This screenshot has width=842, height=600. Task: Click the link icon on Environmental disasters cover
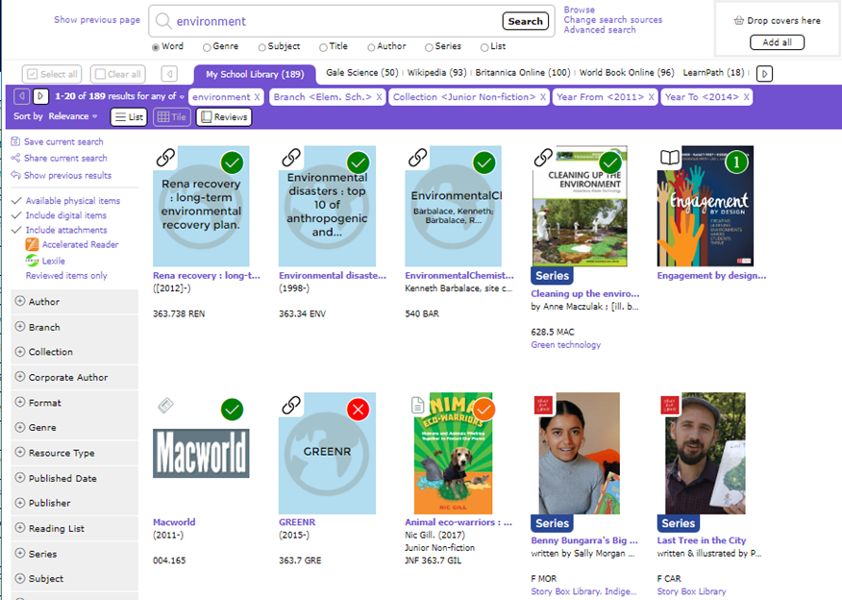tap(291, 158)
